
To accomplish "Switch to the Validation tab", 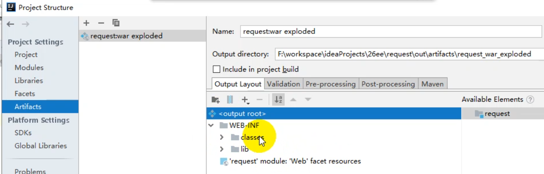I will (283, 84).
